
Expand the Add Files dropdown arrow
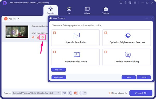click(x=19, y=19)
